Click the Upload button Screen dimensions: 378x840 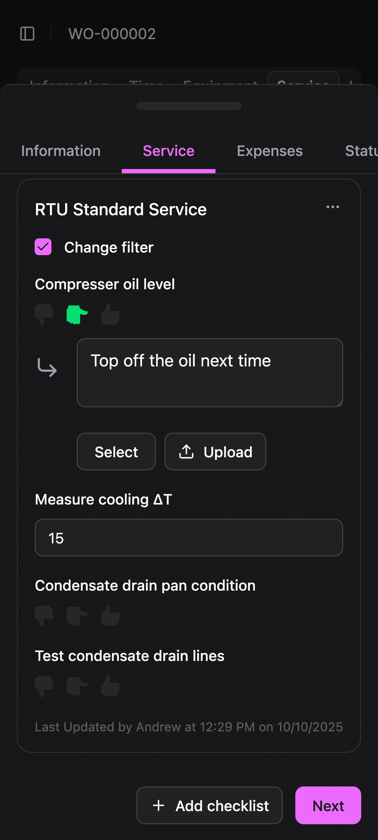pyautogui.click(x=215, y=451)
